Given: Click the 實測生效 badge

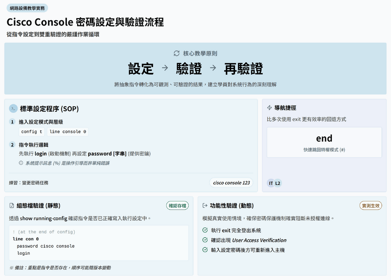Looking at the screenshot, I should click(370, 206).
